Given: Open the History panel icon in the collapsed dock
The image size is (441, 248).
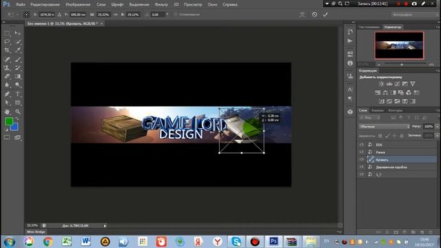Looking at the screenshot, I should click(350, 32).
